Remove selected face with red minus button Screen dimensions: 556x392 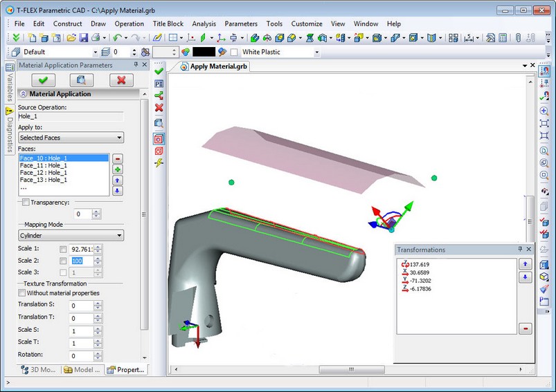pos(118,158)
